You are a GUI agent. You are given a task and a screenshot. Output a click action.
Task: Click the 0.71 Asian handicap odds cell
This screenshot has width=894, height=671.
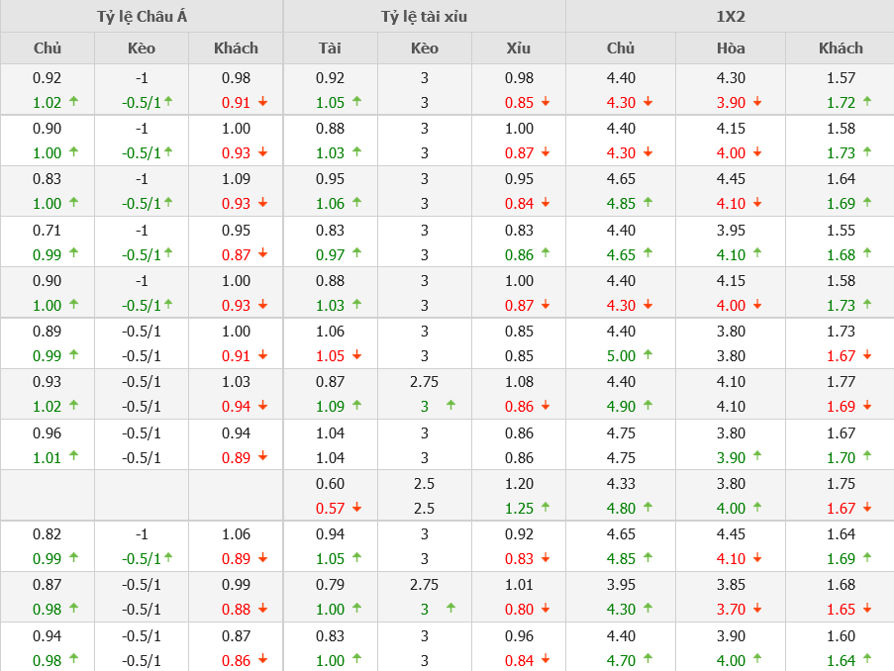[x=47, y=230]
